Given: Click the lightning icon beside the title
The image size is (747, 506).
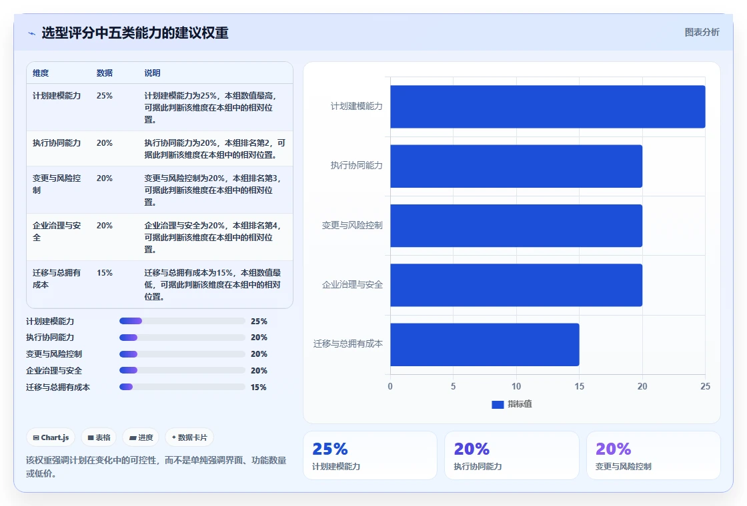Looking at the screenshot, I should 32,33.
